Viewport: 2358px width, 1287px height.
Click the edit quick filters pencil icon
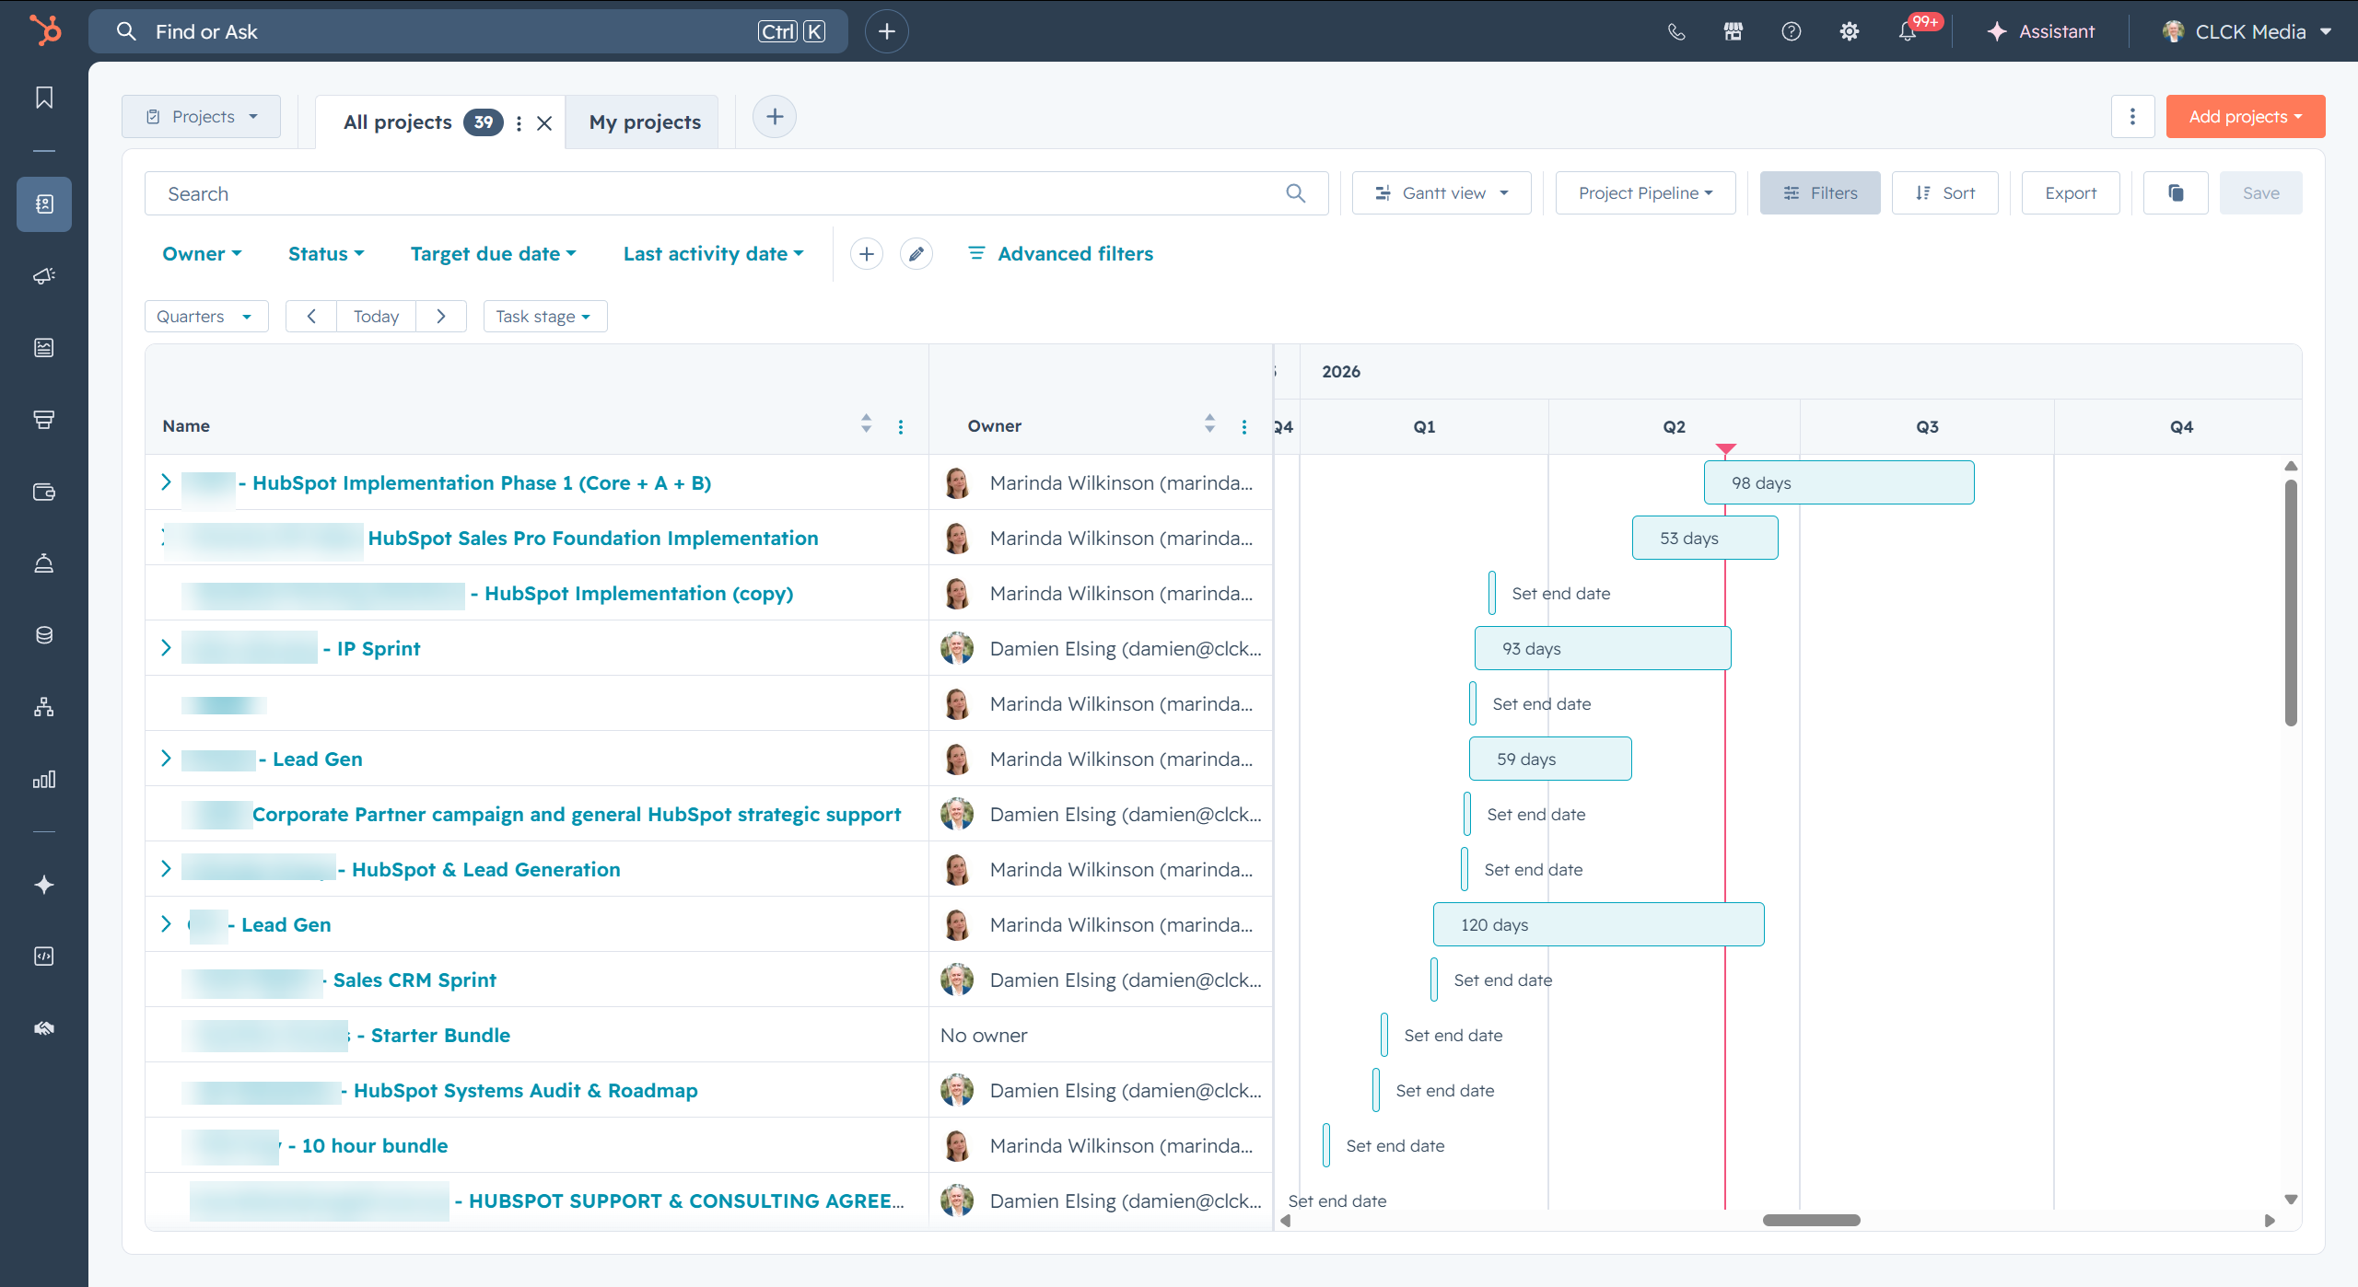tap(916, 254)
